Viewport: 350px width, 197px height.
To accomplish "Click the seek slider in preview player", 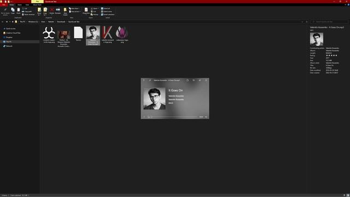I will pos(174,117).
